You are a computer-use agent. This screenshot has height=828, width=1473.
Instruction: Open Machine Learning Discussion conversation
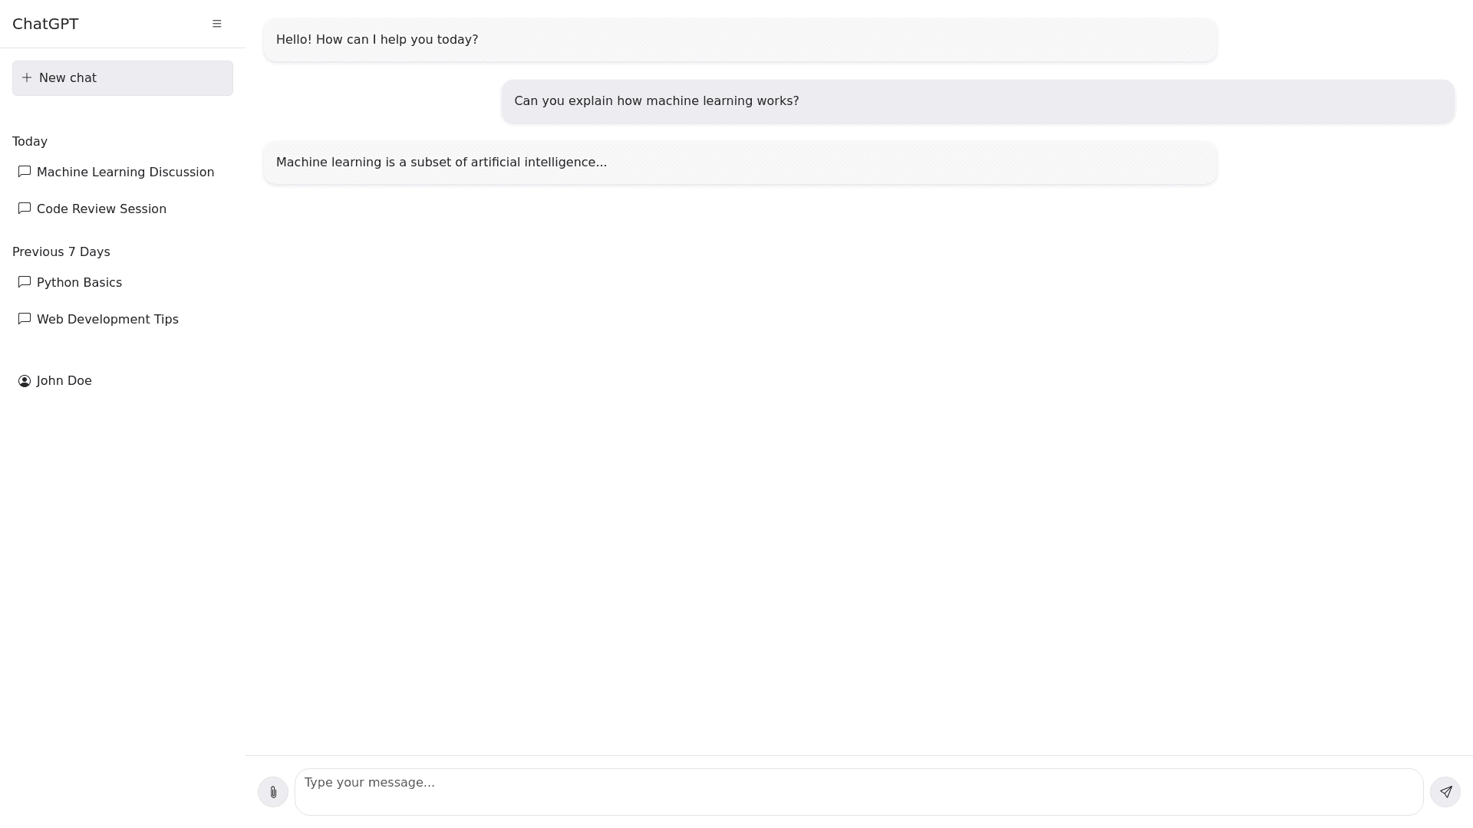pyautogui.click(x=125, y=172)
